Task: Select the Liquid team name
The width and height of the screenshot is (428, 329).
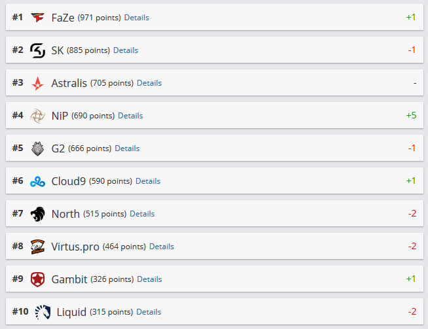Action: click(x=71, y=312)
